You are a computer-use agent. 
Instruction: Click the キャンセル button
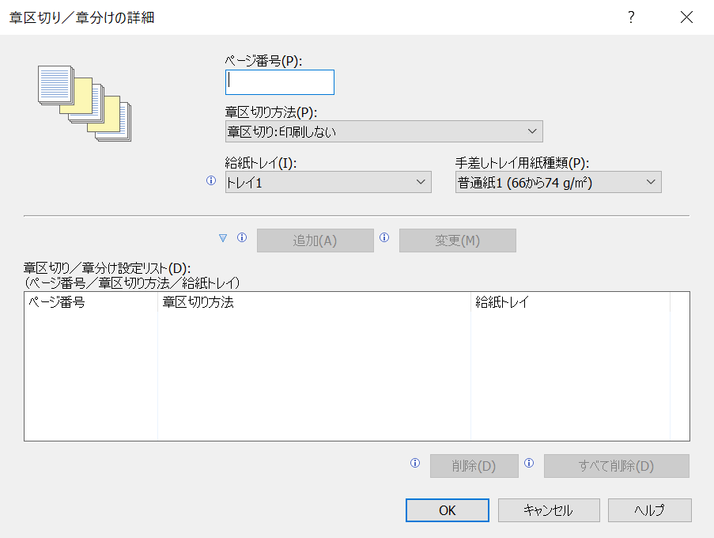548,510
